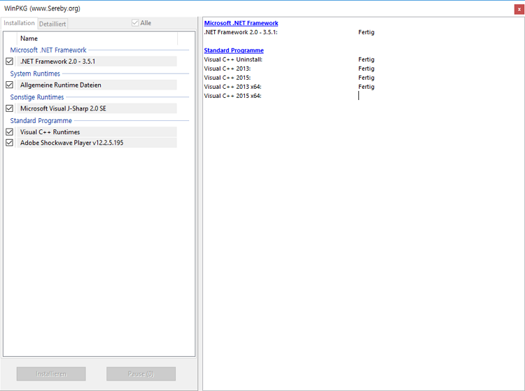The height and width of the screenshot is (391, 525).
Task: Click Visual C++ 2013 x64: log entry
Action: [x=232, y=87]
